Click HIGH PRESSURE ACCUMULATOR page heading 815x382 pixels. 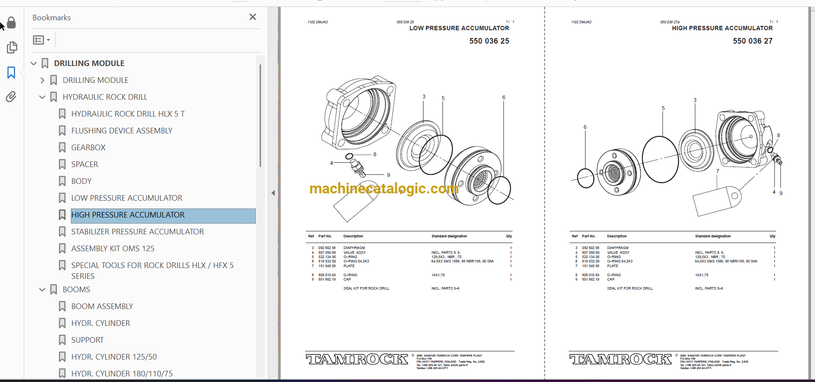click(x=722, y=28)
